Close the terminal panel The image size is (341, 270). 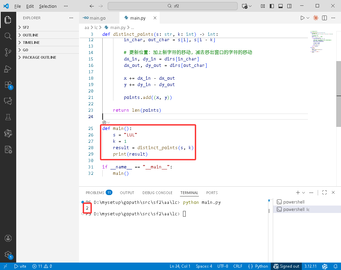333,192
